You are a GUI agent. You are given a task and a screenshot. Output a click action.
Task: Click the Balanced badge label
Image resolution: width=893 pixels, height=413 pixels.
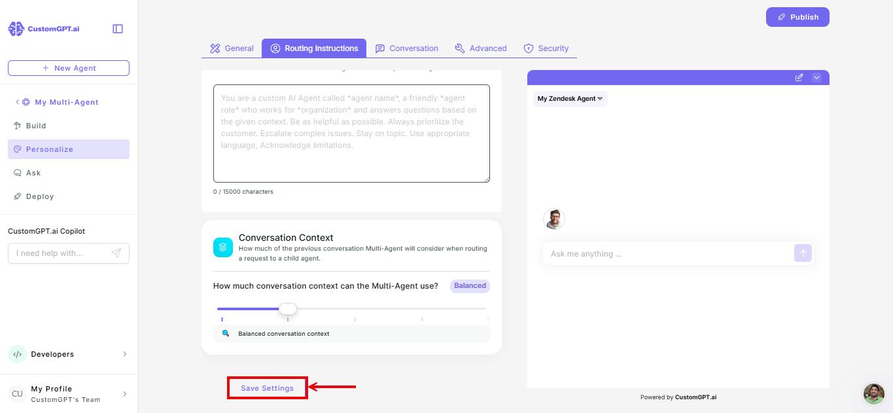tap(470, 286)
